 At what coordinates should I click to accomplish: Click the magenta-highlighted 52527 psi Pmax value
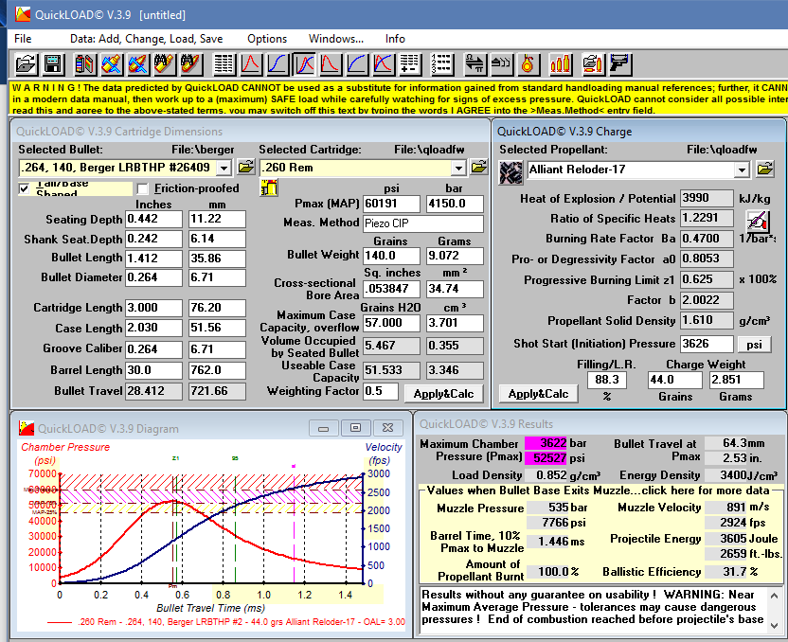click(x=546, y=458)
